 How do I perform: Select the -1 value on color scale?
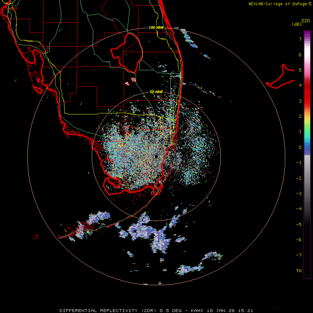pos(299,163)
